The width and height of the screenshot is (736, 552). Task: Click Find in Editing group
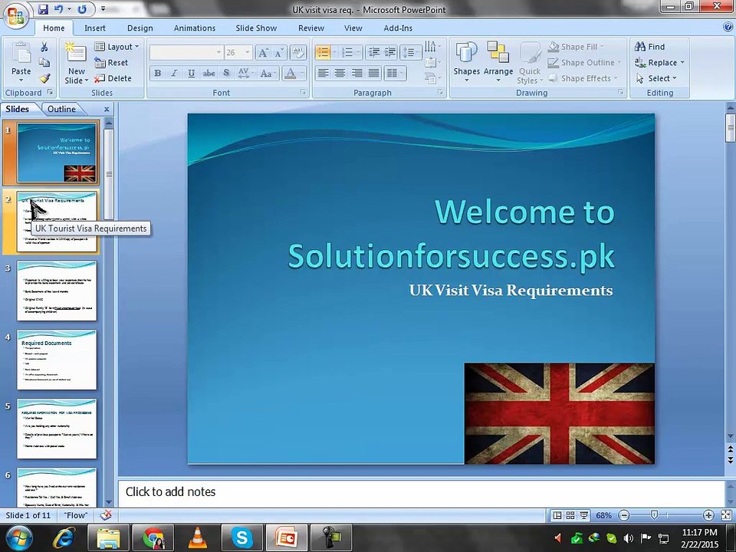[x=649, y=47]
